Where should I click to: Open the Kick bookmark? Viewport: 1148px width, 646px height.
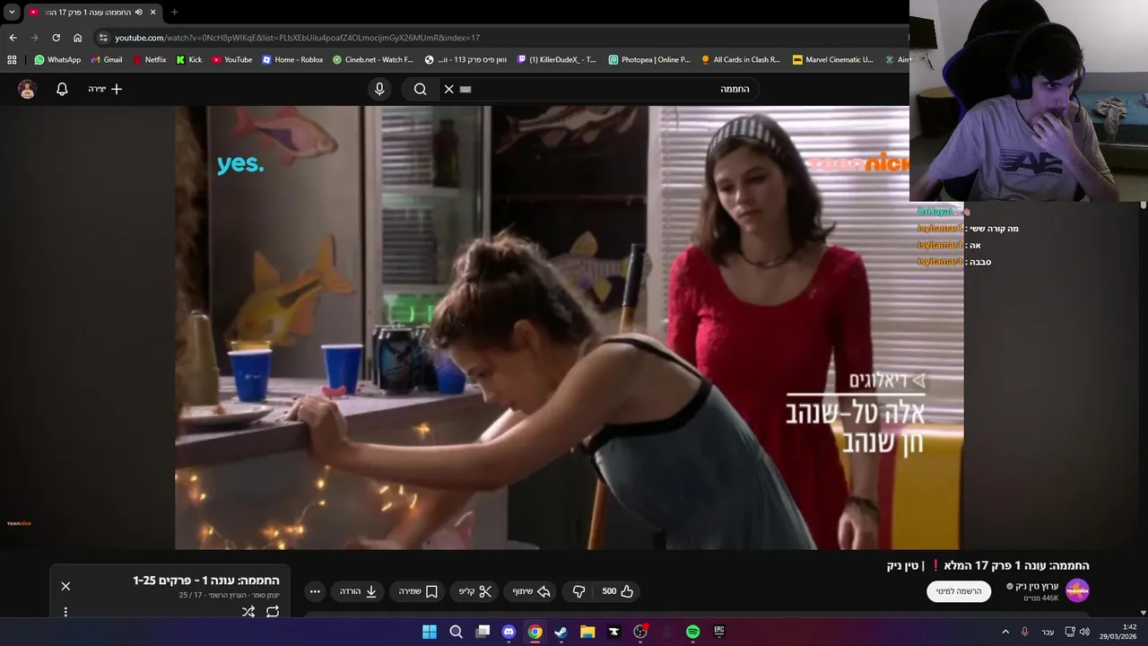(189, 59)
